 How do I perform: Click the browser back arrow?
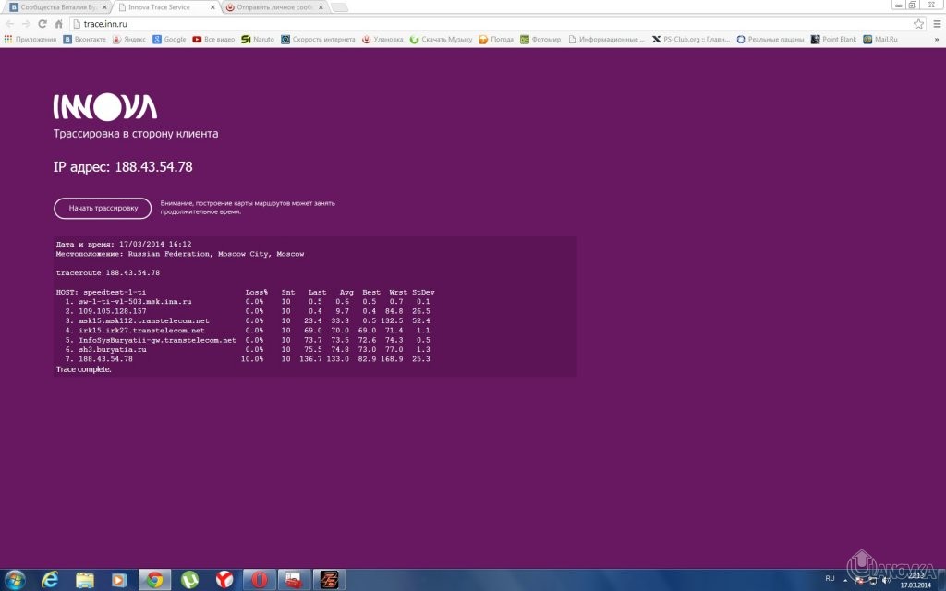click(9, 24)
